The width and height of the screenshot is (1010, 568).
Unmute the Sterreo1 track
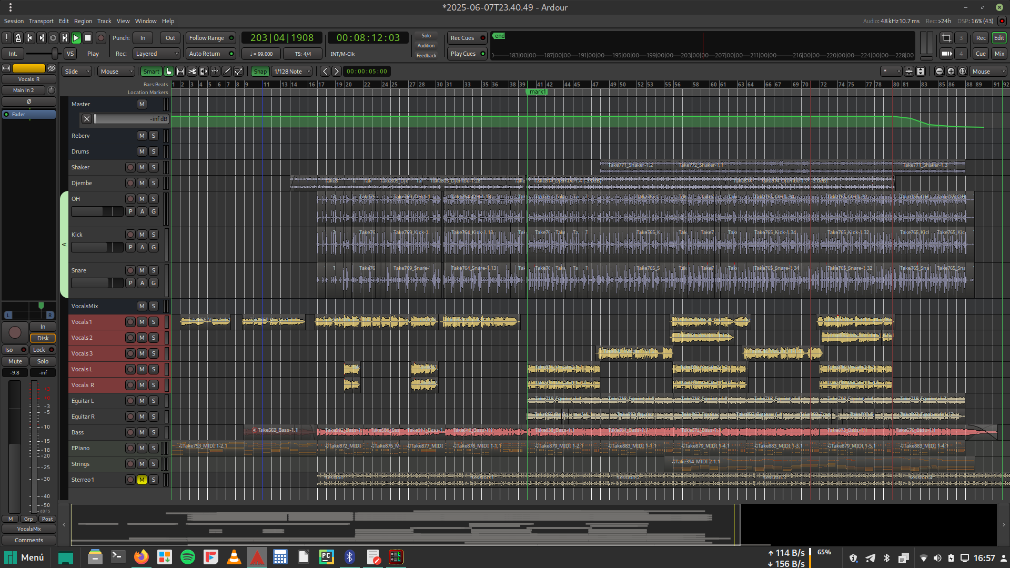click(142, 480)
